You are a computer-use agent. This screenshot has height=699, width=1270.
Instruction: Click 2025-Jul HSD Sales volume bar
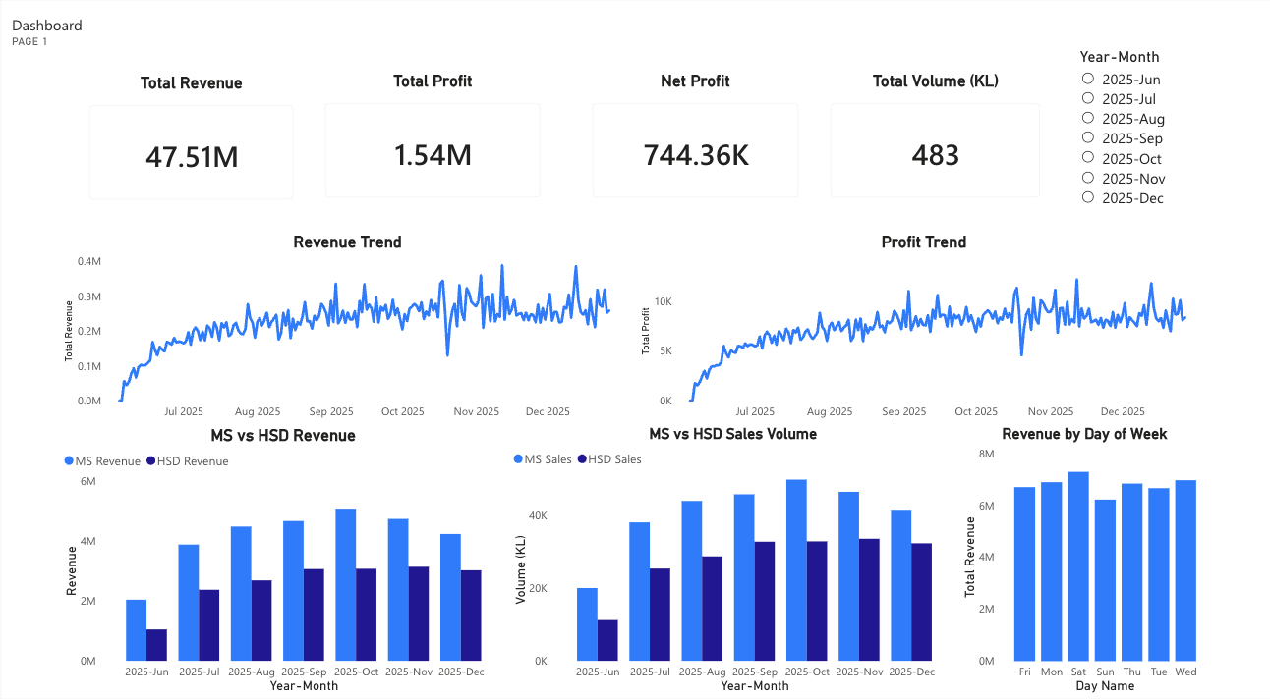pos(661,615)
